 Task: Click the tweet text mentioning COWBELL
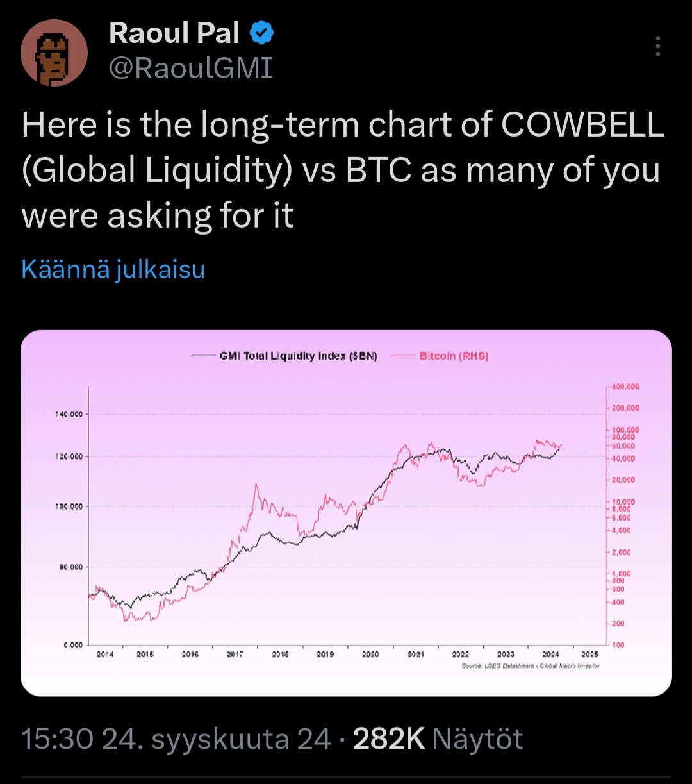coord(343,171)
